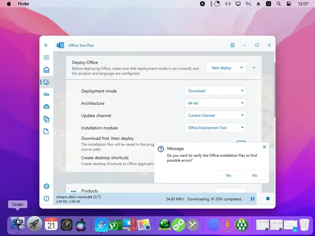Viewport: 315px width, 236px height.
Task: Click the CPU monitor menu bar icon
Action: pyautogui.click(x=216, y=4)
